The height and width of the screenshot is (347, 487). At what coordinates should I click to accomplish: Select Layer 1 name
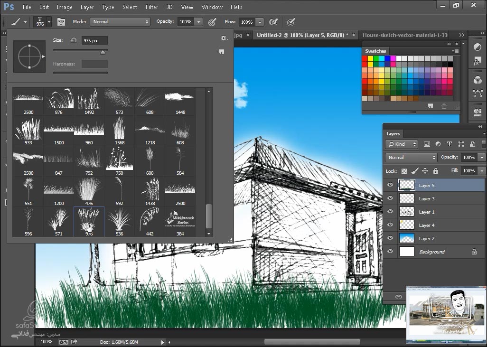click(x=427, y=212)
